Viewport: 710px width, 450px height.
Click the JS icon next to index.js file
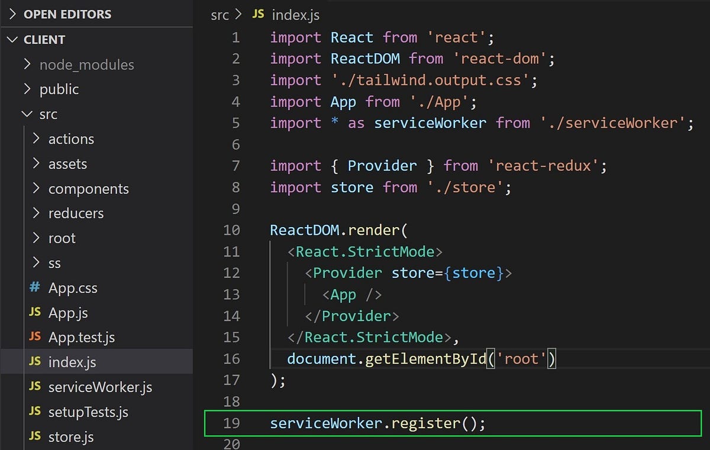click(x=34, y=362)
